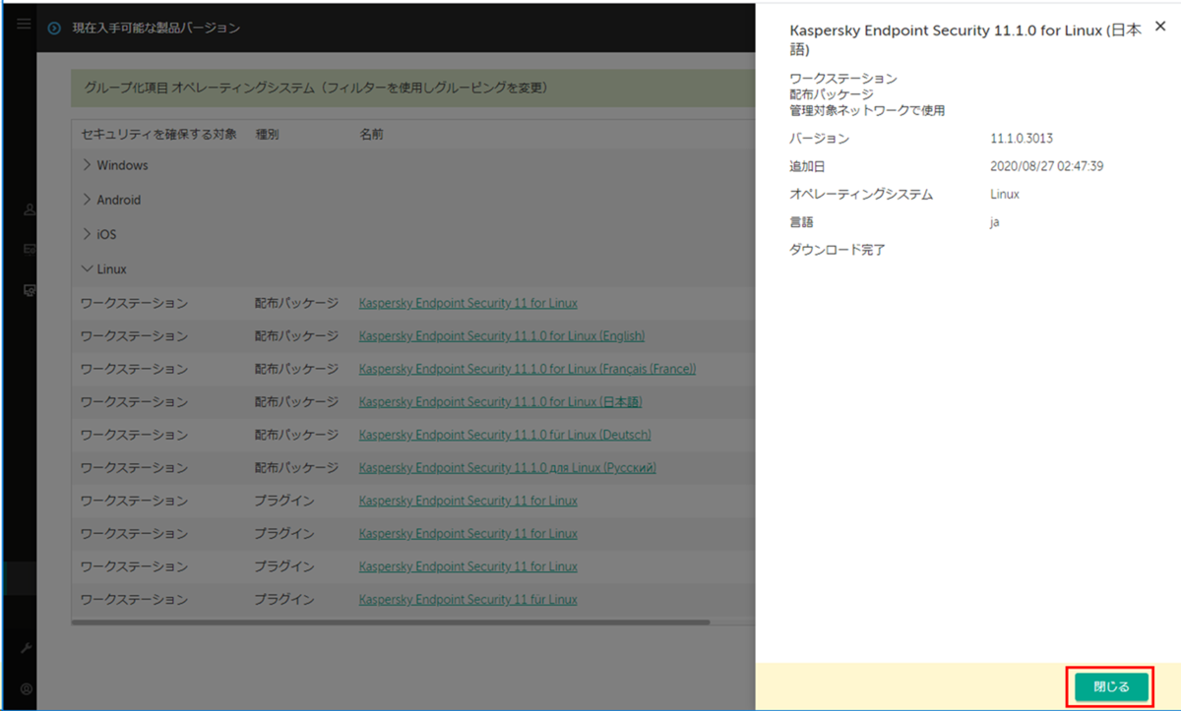Click the grouping bar to change OS grouping
The width and height of the screenshot is (1181, 711).
(x=413, y=89)
